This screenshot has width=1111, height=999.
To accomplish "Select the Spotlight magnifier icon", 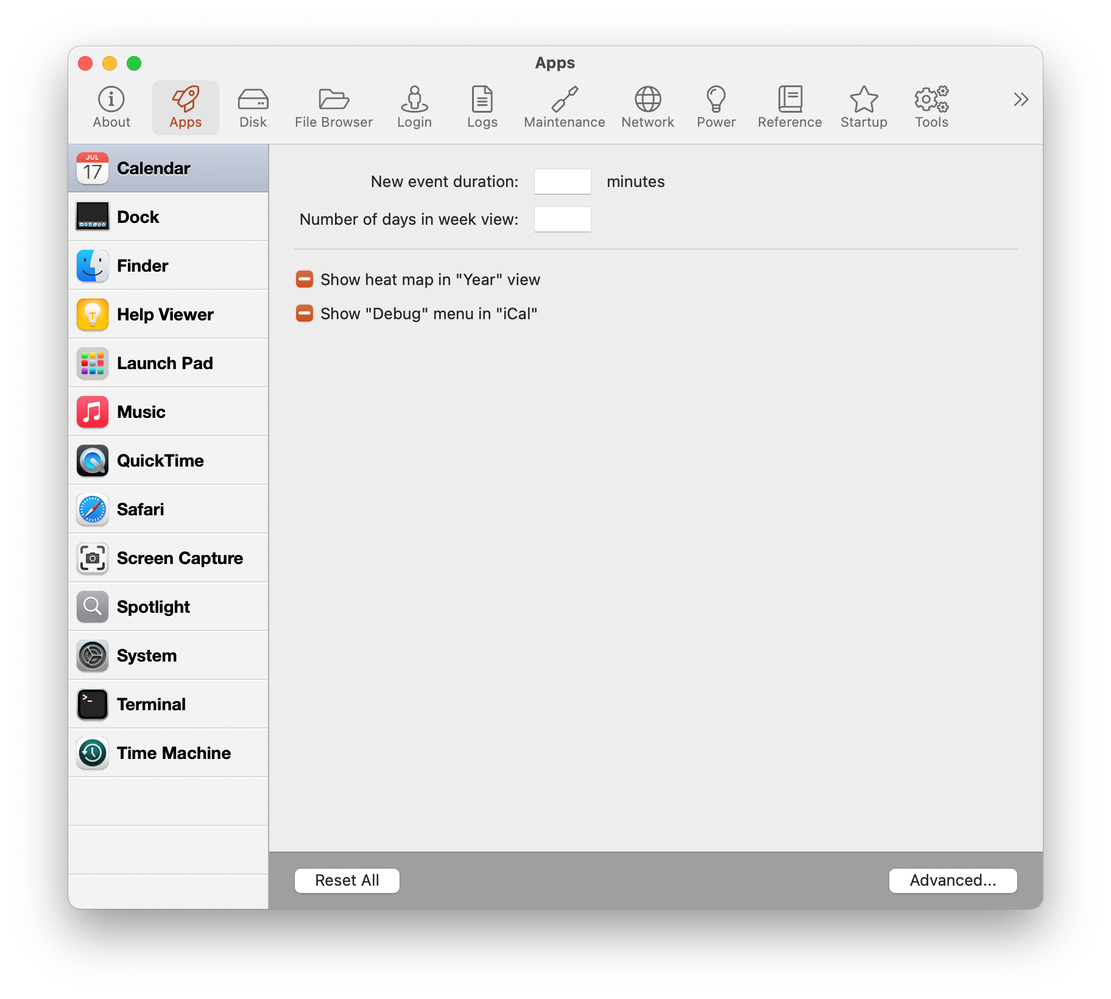I will tap(93, 607).
